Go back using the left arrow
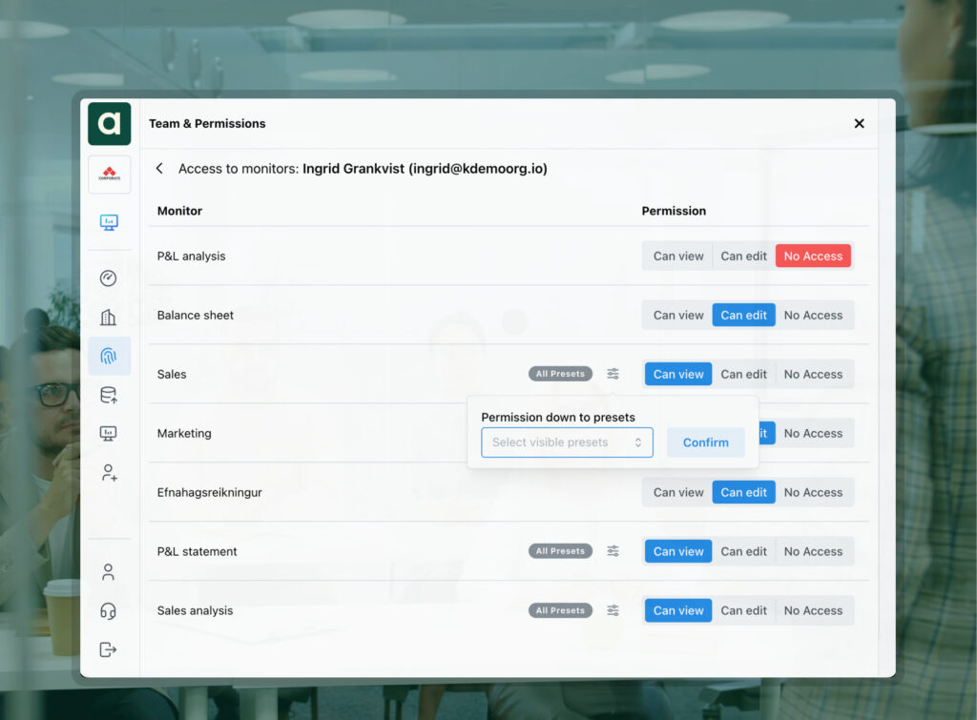The height and width of the screenshot is (720, 977). click(159, 169)
